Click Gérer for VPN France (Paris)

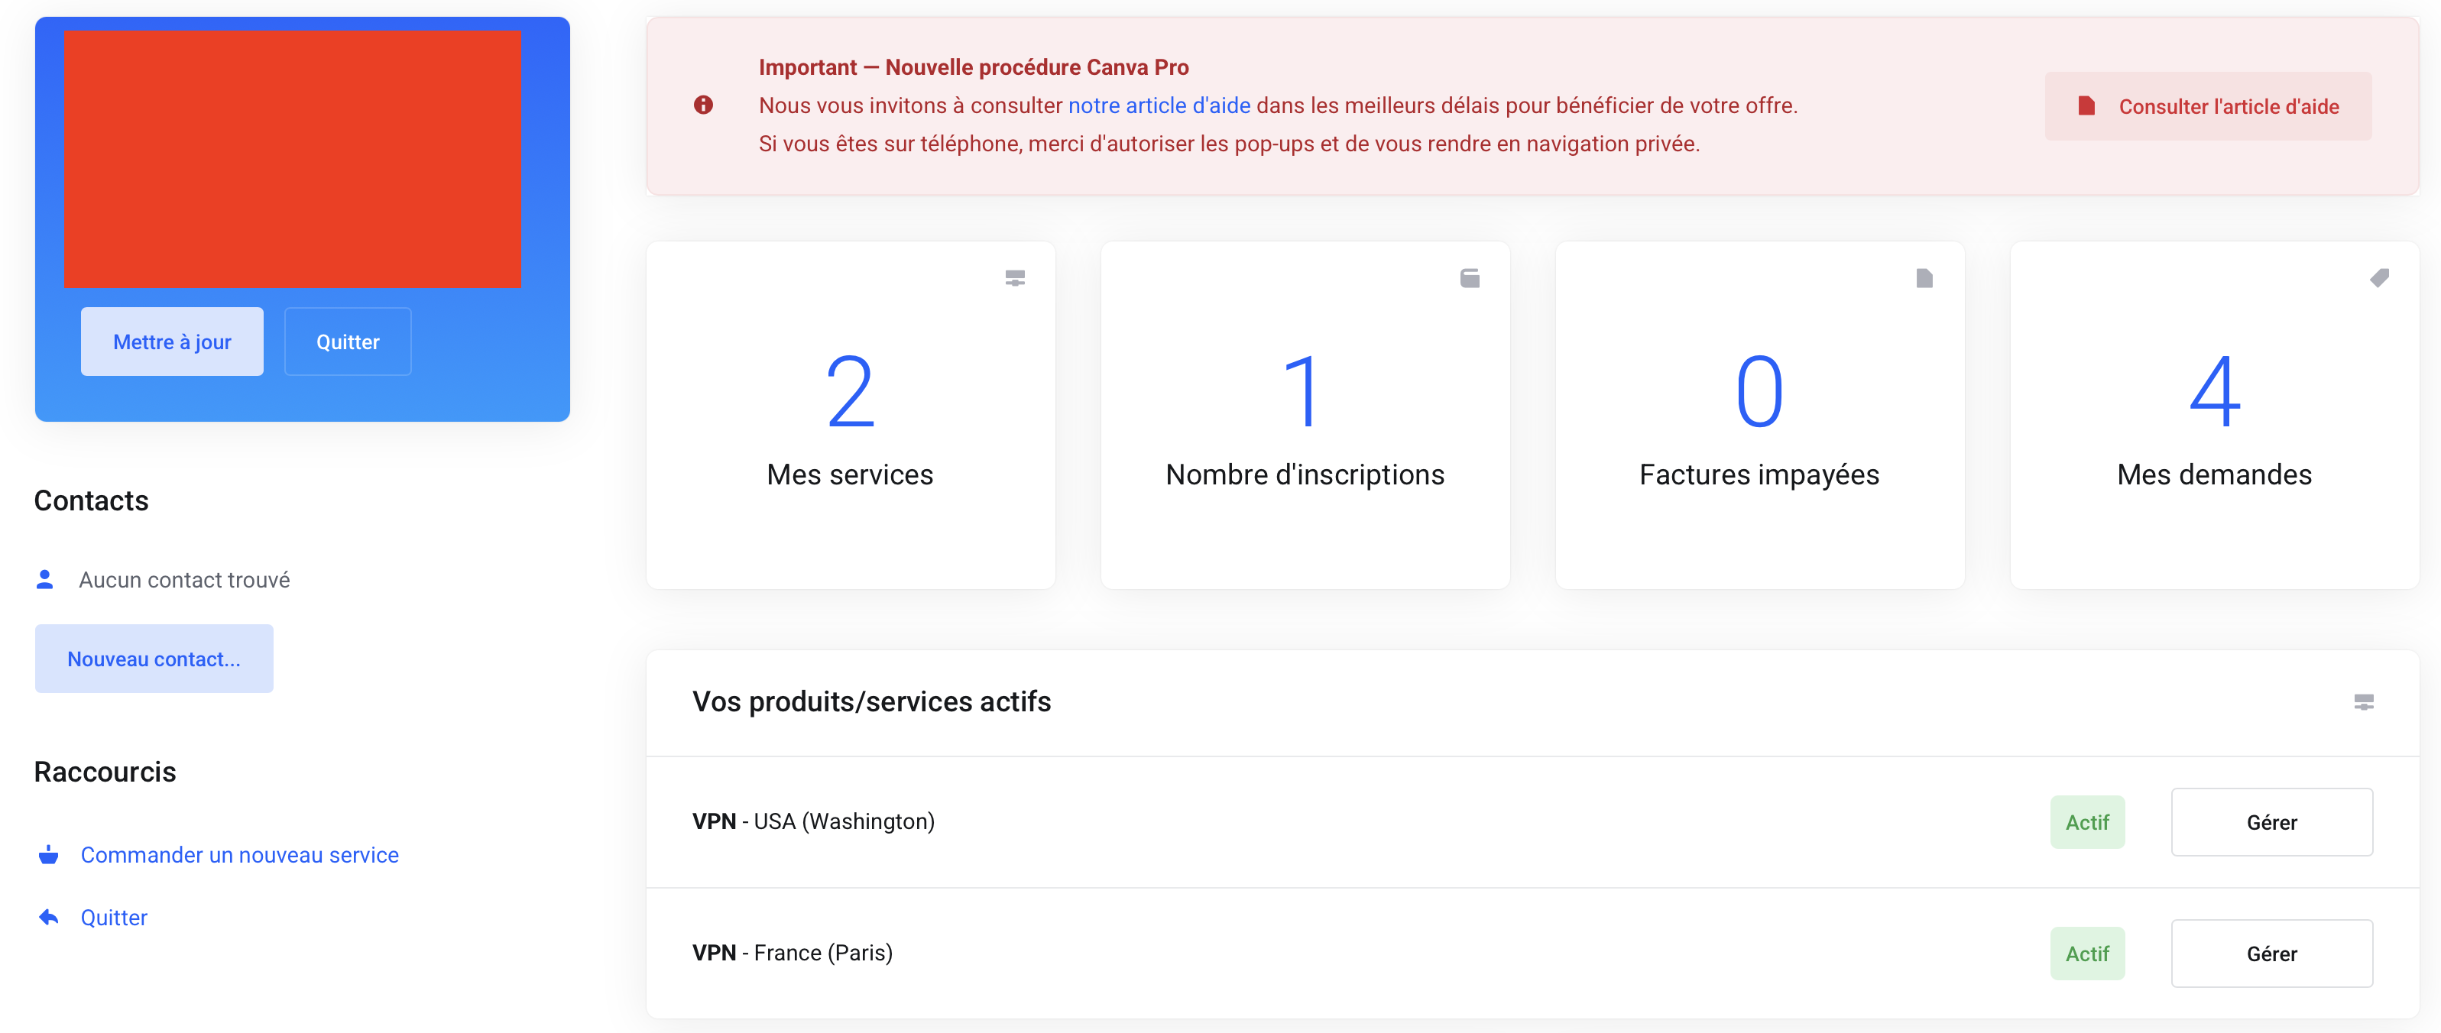point(2271,954)
